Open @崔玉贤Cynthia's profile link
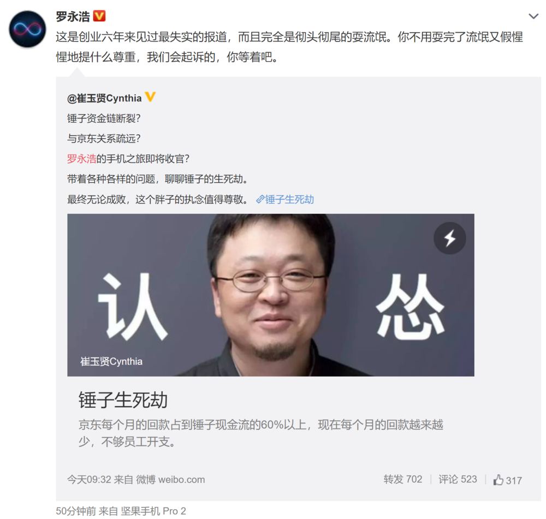Screen dimensions: 546x519 104,98
